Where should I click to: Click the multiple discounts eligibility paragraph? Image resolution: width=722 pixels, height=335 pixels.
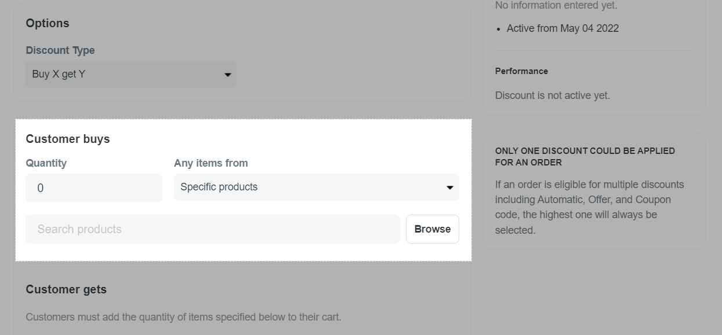click(590, 207)
